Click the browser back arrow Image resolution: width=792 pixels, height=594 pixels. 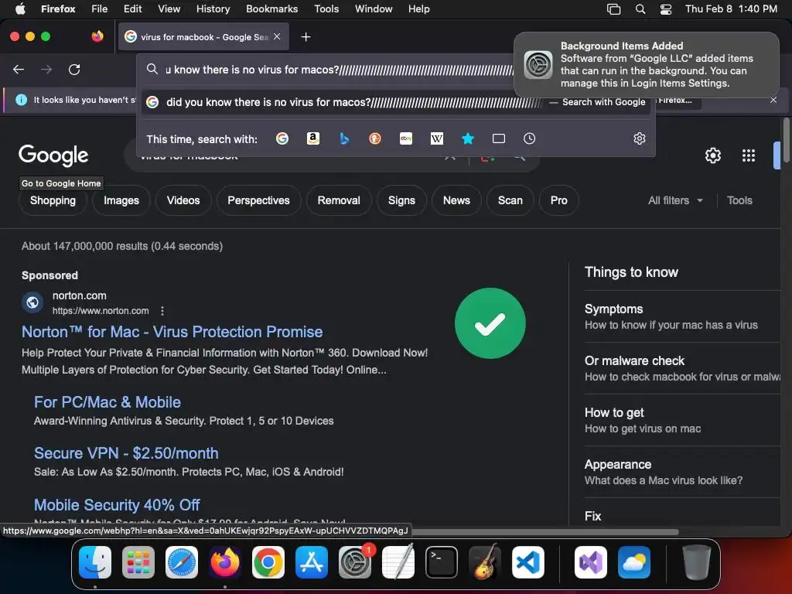point(19,69)
